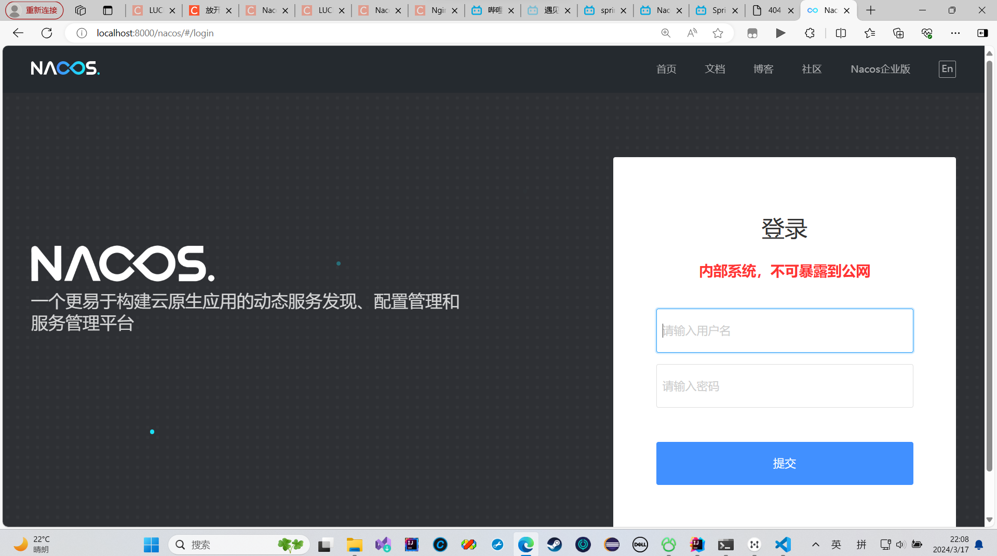The height and width of the screenshot is (556, 997).
Task: Open the 博客 navigation link
Action: click(763, 69)
